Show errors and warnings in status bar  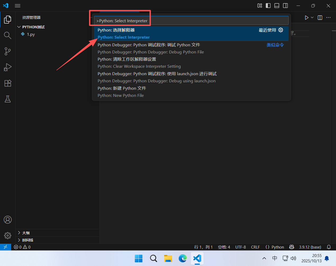coord(22,247)
